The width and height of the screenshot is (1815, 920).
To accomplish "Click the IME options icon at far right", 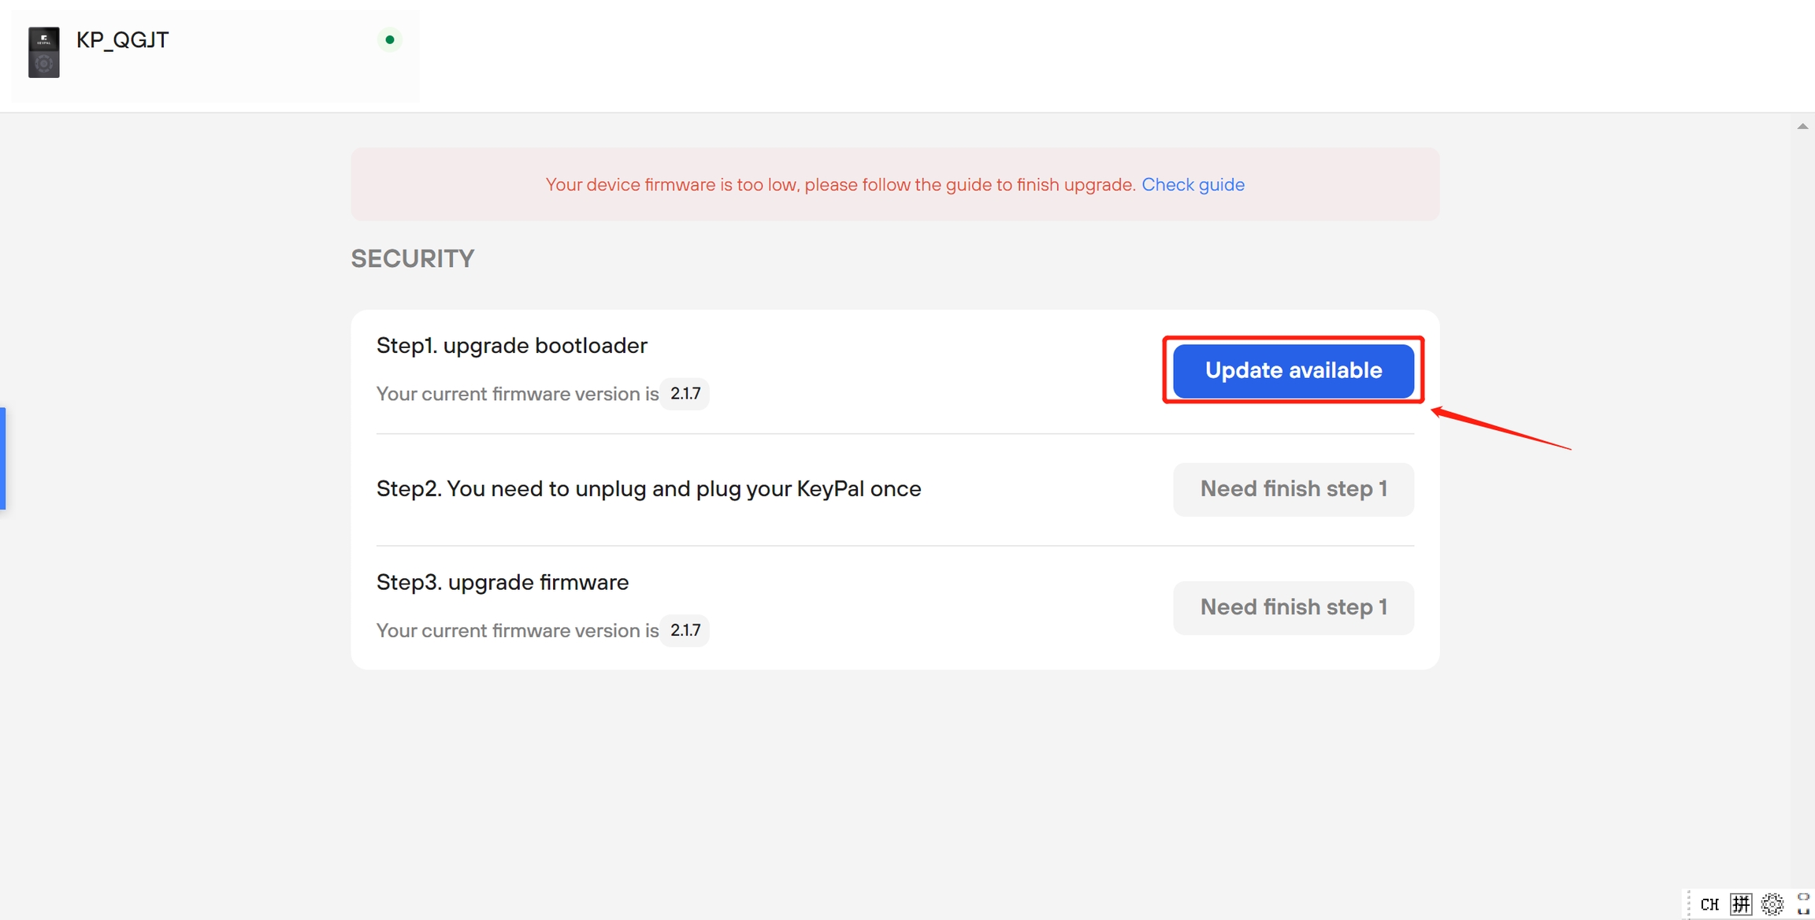I will point(1803,904).
